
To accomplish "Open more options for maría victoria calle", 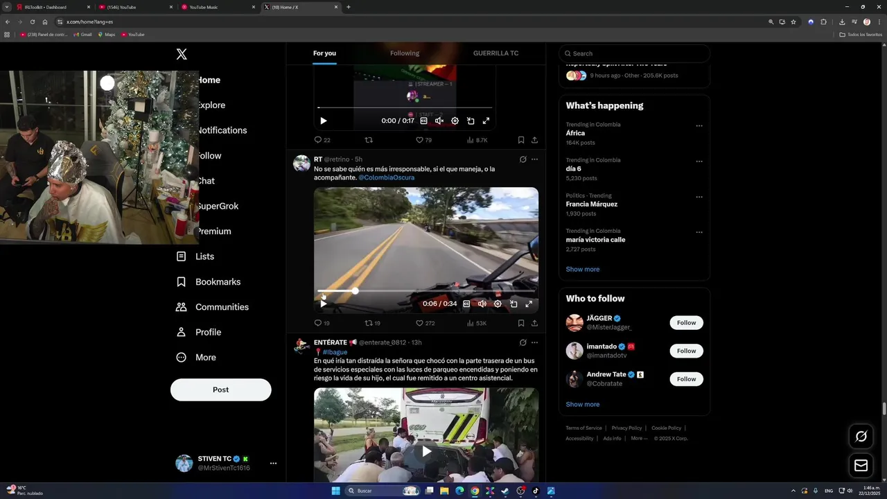I will pyautogui.click(x=699, y=232).
